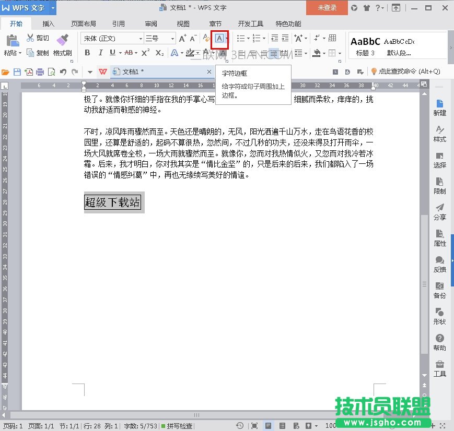
Task: Expand the highlight color dropdown arrow
Action: [x=198, y=54]
